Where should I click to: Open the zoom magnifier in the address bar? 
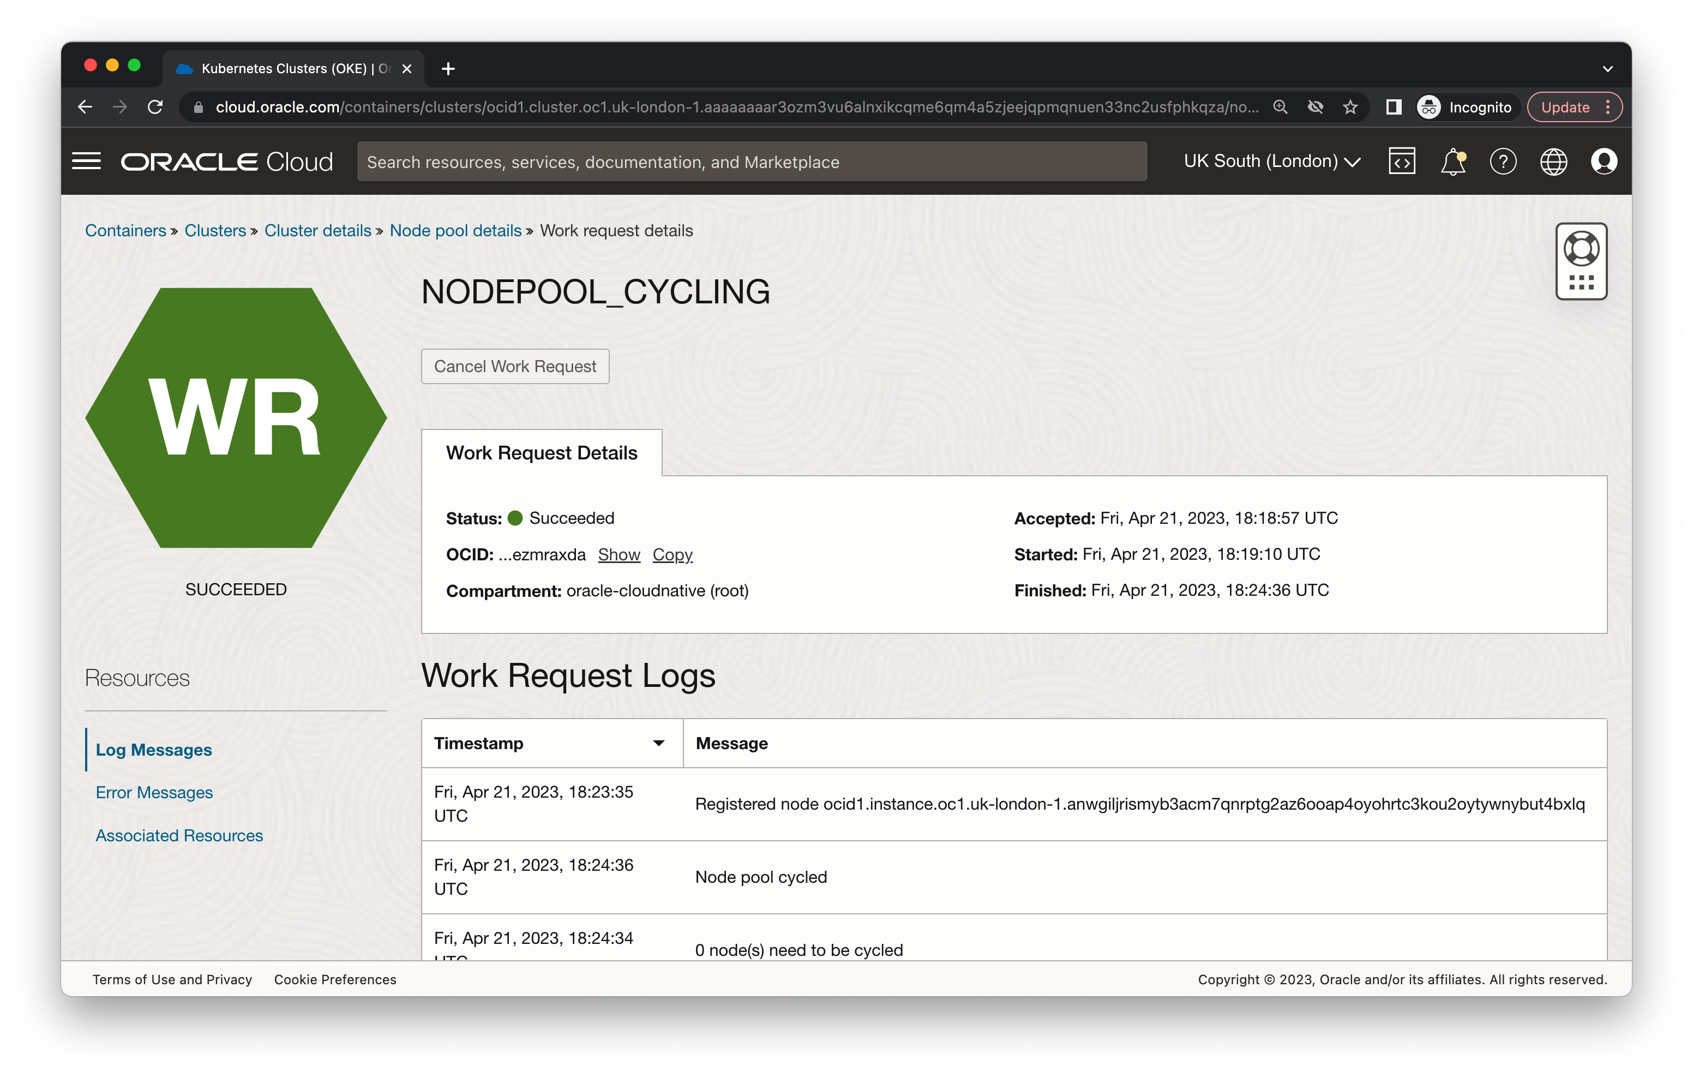coord(1281,107)
